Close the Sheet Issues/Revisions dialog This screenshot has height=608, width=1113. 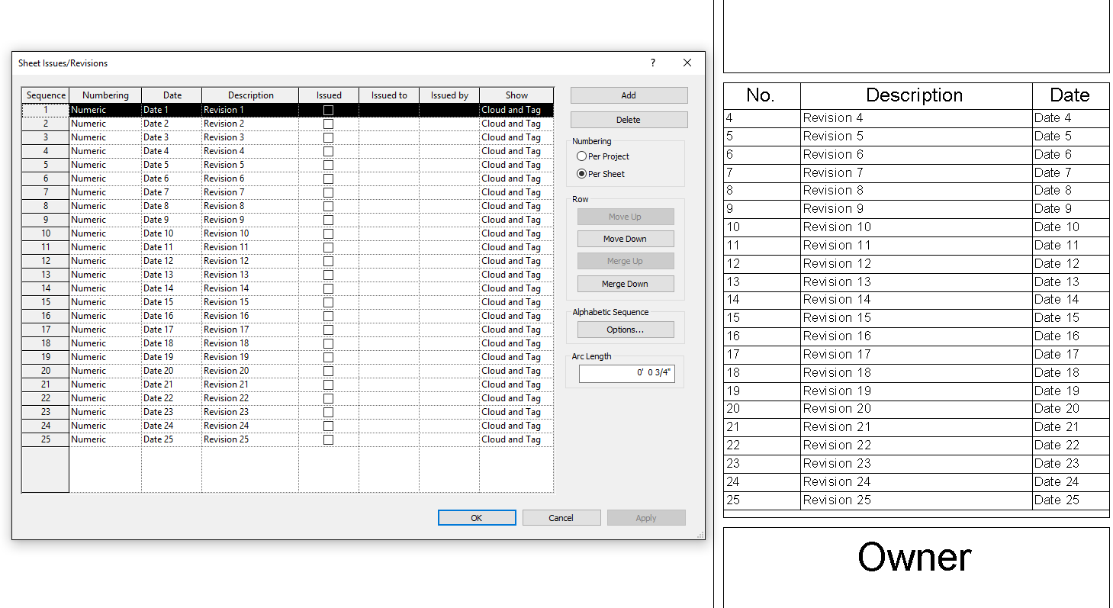(687, 63)
